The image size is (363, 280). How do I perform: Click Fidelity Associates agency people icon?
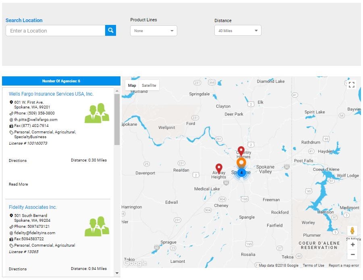coord(97,227)
